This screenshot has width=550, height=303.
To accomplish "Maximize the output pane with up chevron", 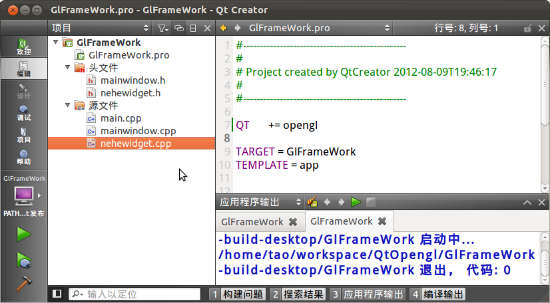I will tap(527, 202).
